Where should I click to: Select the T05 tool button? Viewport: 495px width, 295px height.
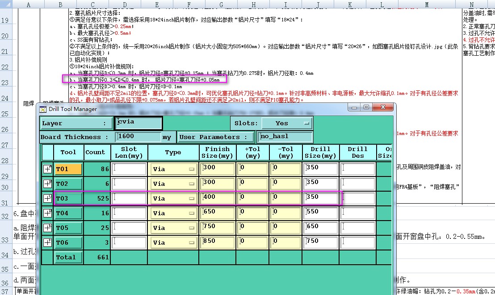[x=68, y=228]
